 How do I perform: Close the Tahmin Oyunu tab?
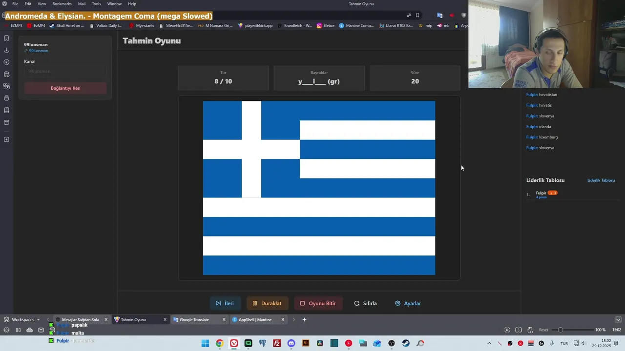coord(165,320)
